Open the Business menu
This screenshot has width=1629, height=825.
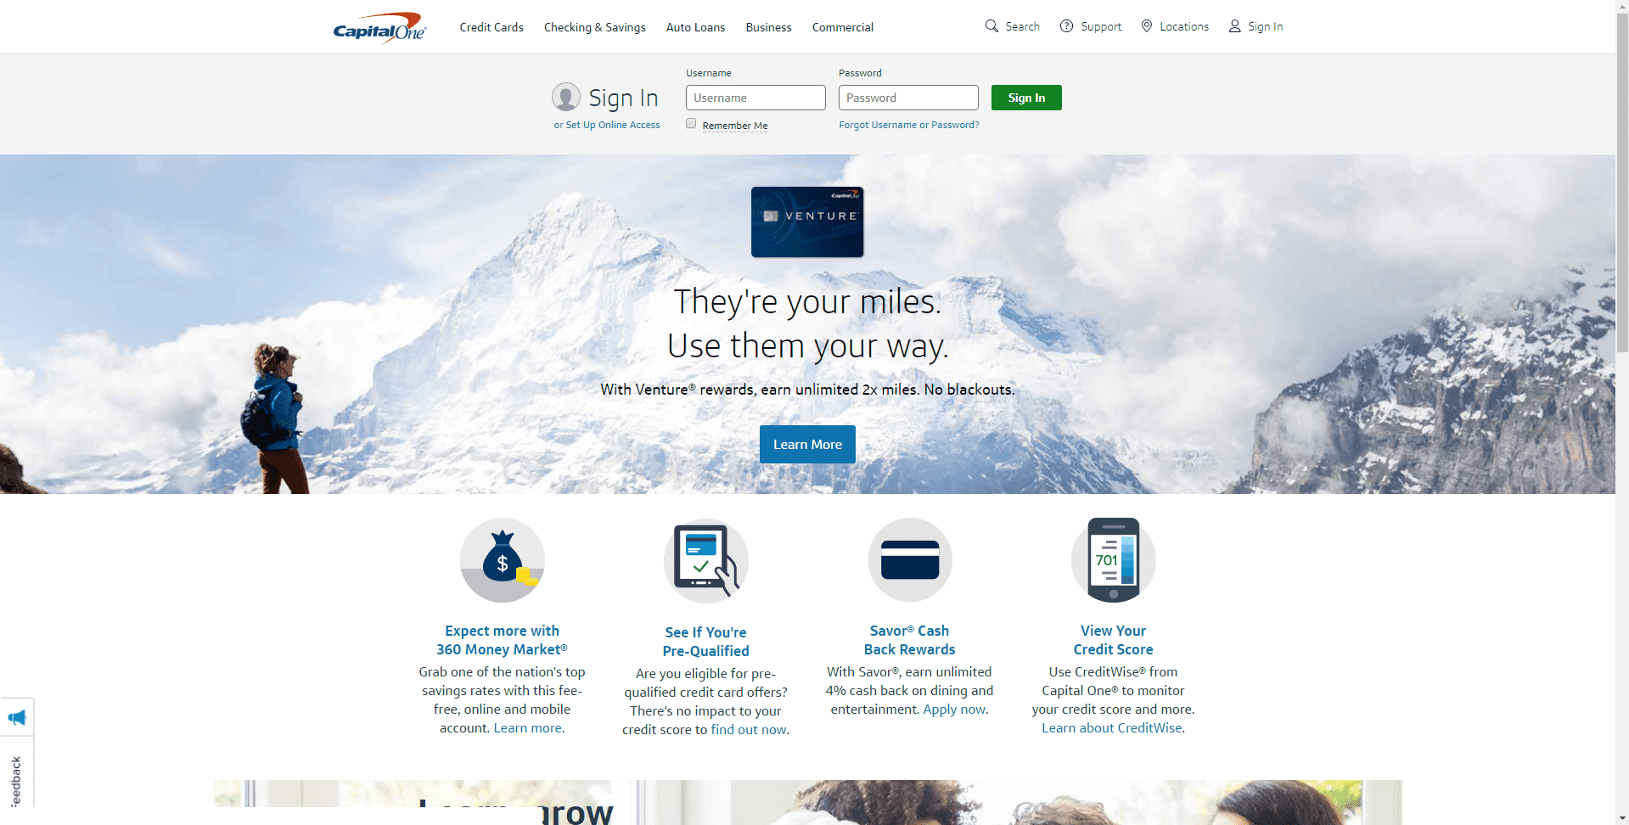pos(769,27)
